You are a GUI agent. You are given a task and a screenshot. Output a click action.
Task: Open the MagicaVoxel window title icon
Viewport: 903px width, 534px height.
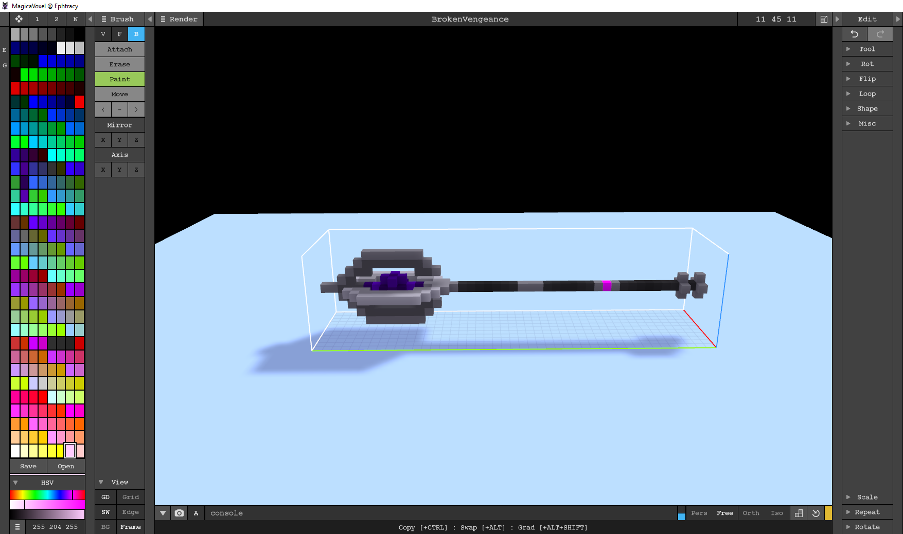[x=5, y=6]
